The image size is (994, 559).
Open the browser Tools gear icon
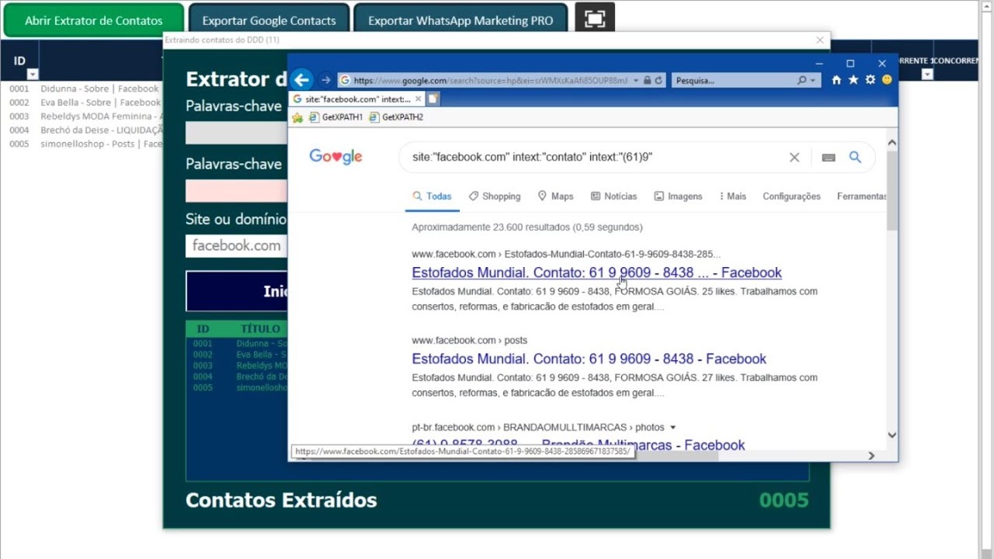click(x=871, y=79)
